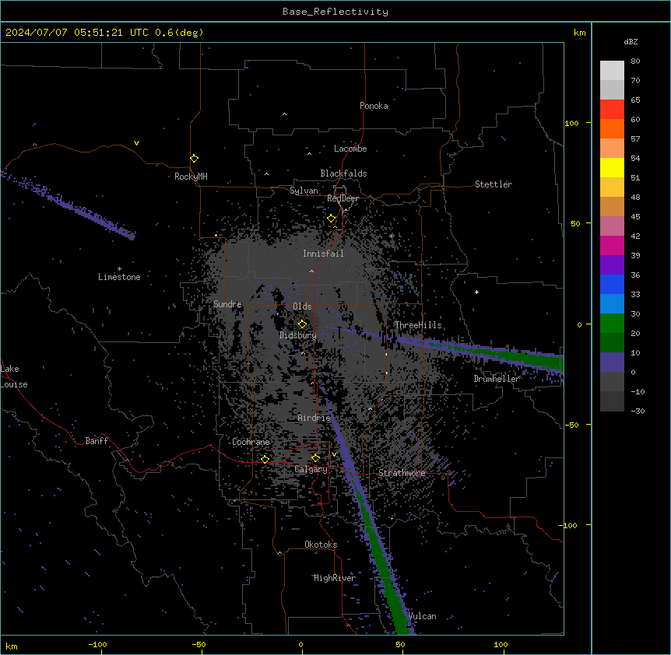Select the yellow diamond marker between Olds and Didsbury
This screenshot has height=655, width=671.
[303, 324]
